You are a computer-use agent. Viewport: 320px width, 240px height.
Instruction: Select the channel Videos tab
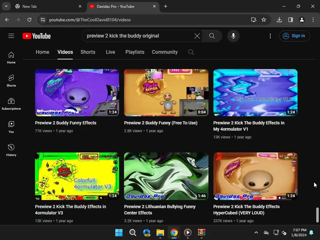click(x=65, y=52)
